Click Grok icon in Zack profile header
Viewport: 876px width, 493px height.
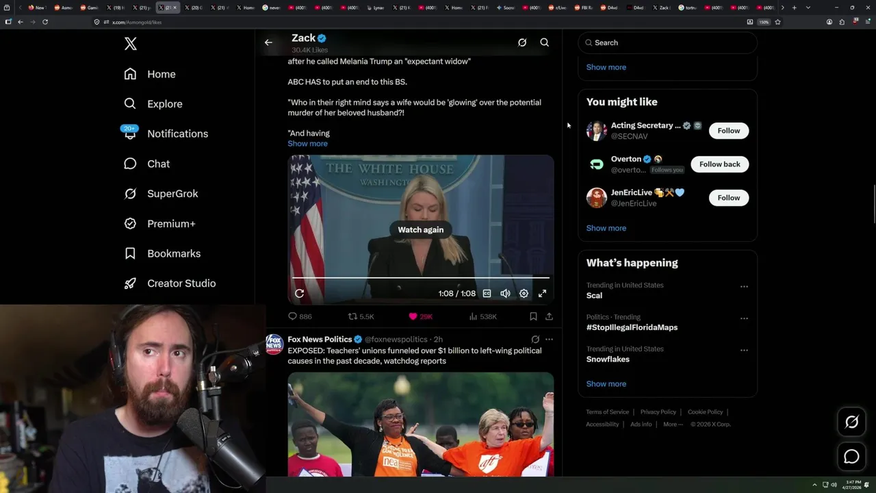coord(522,42)
